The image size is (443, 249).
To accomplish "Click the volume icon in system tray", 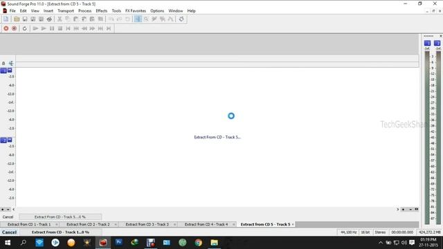I will (404, 243).
